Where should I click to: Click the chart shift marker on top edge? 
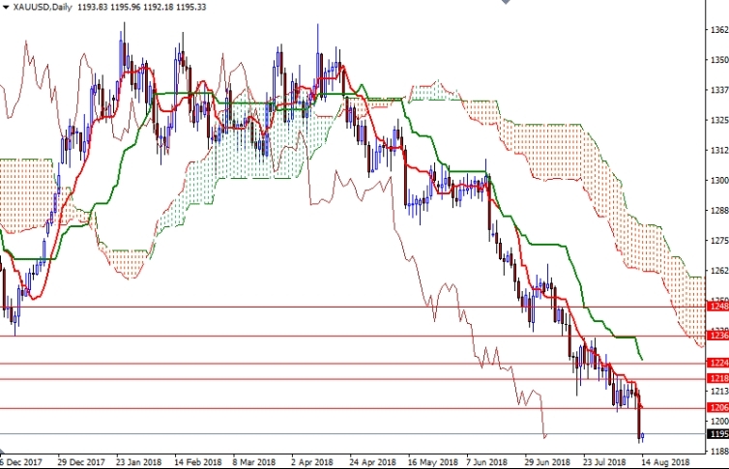[x=506, y=2]
